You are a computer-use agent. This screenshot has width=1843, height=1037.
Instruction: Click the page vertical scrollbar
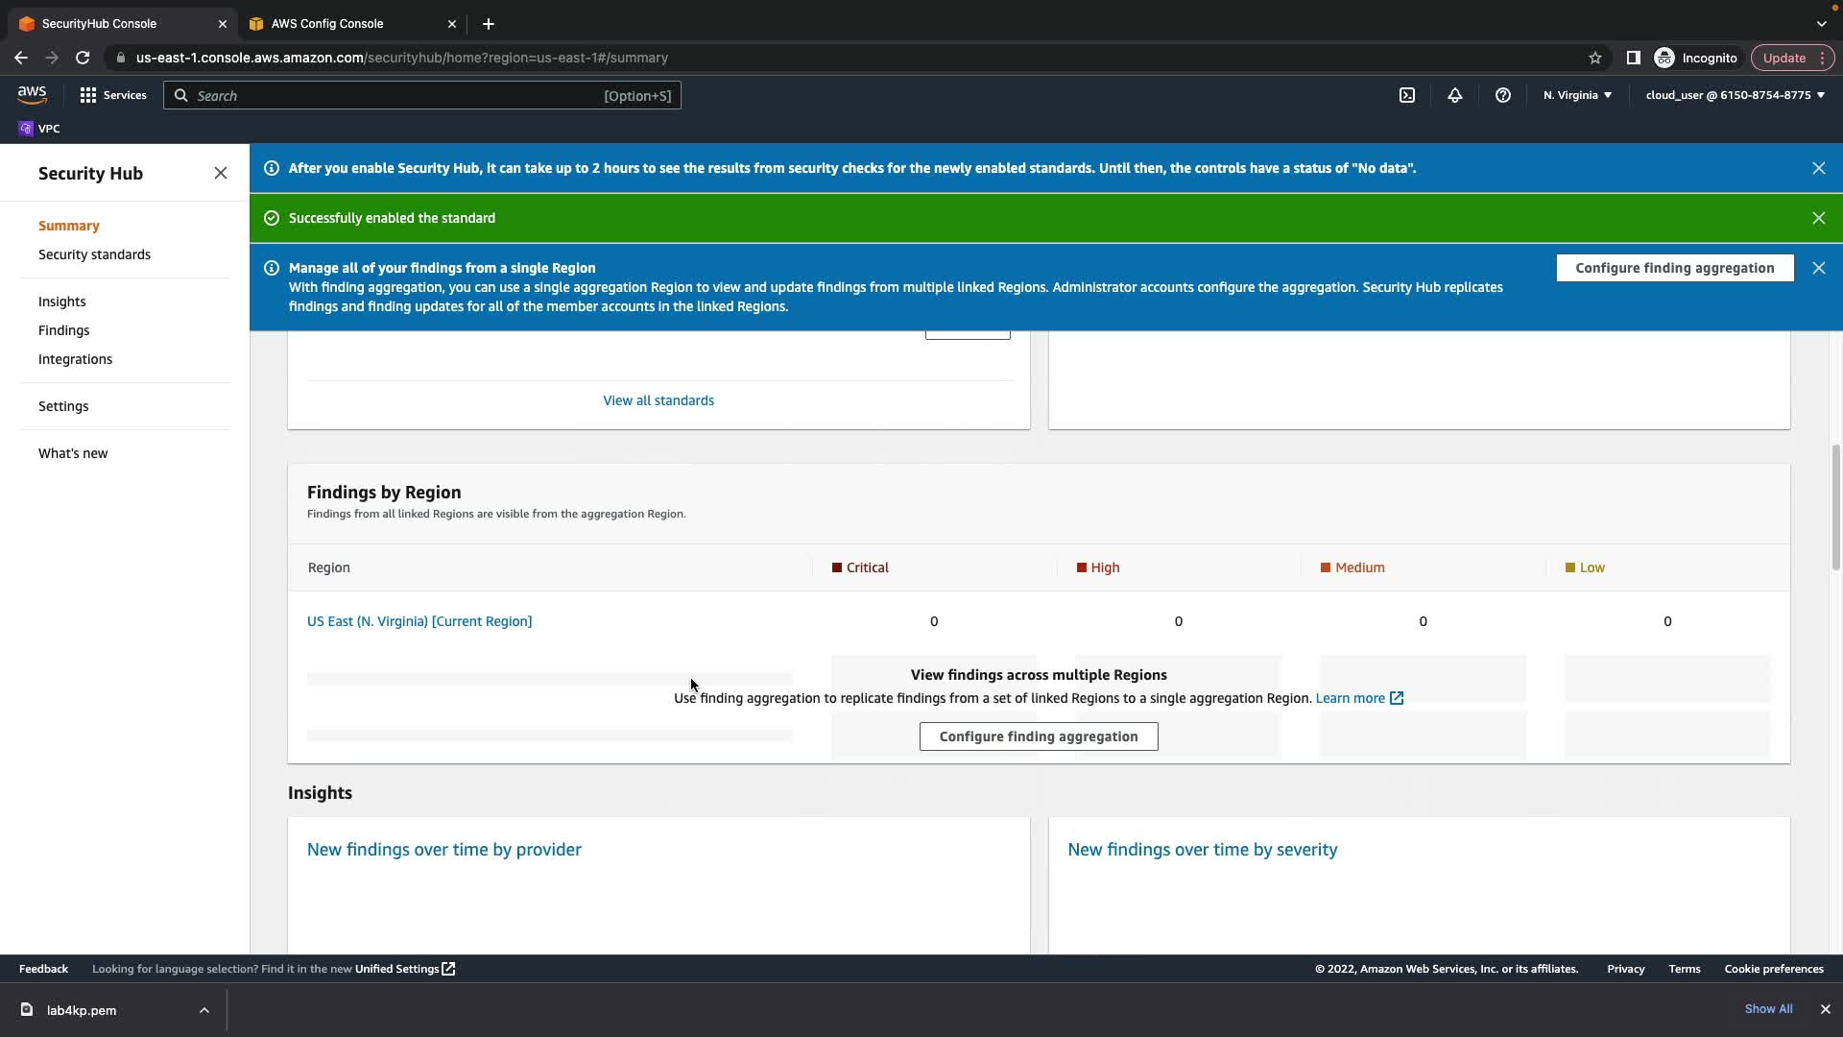coord(1835,506)
